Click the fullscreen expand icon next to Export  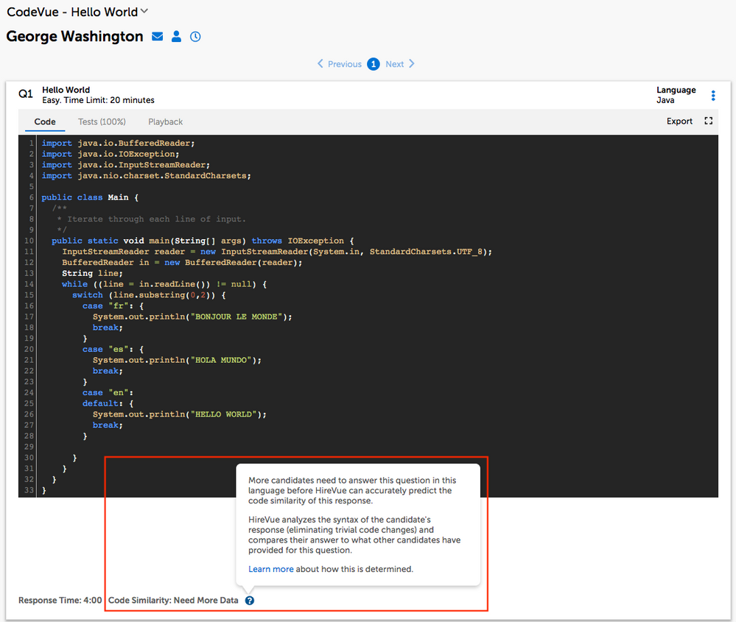pyautogui.click(x=709, y=121)
